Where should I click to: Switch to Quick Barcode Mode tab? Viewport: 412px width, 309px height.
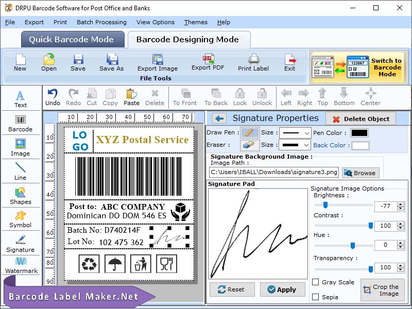click(x=72, y=39)
